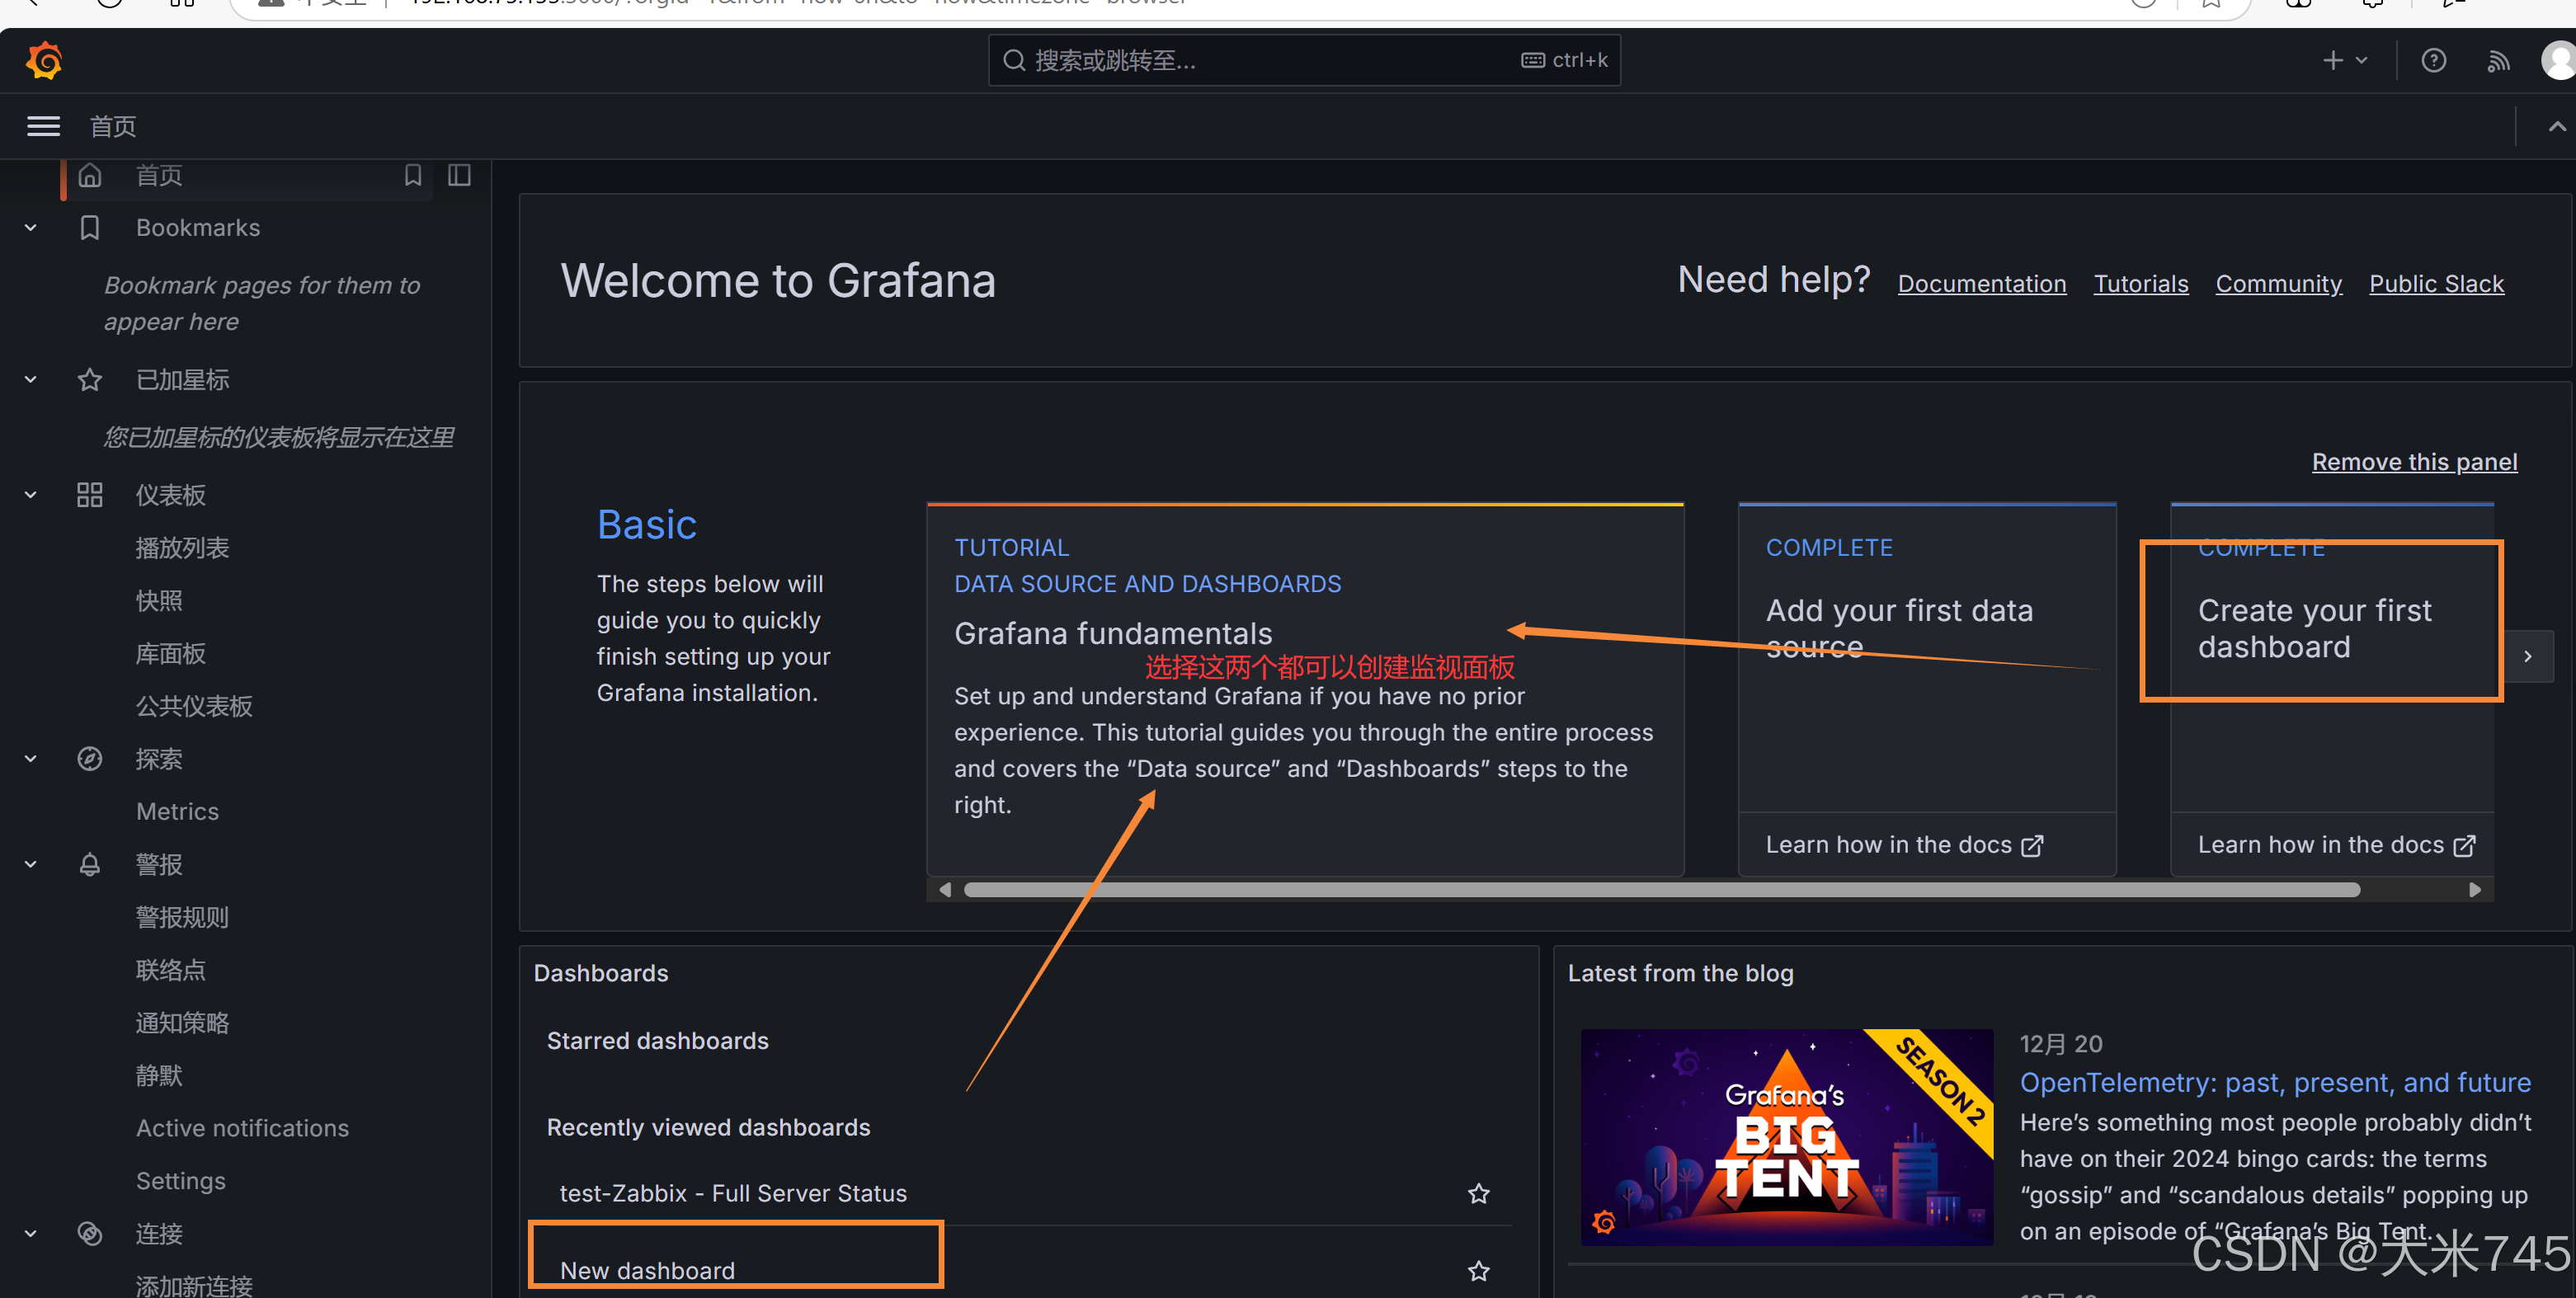
Task: Open the hamburger navigation menu
Action: click(43, 126)
